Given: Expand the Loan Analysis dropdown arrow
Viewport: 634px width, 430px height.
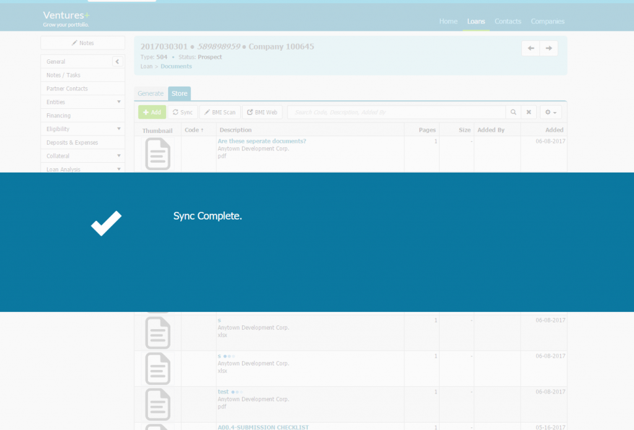Looking at the screenshot, I should tap(119, 169).
